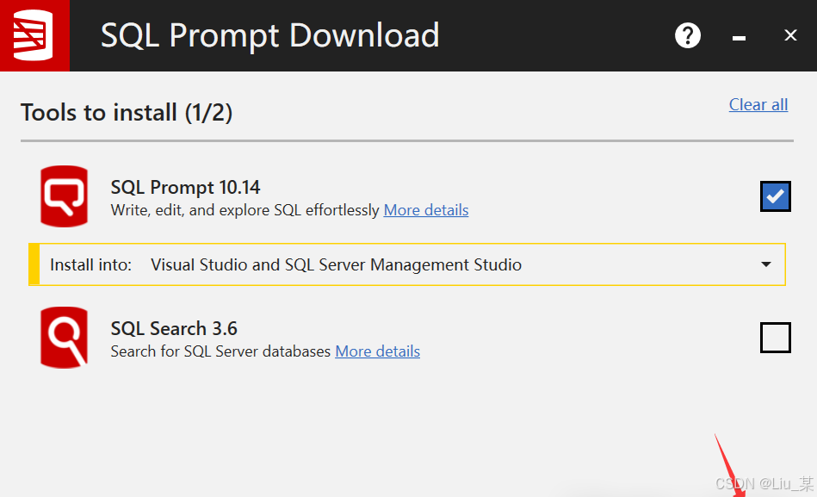Minimize the SQL Prompt Download window

(738, 37)
